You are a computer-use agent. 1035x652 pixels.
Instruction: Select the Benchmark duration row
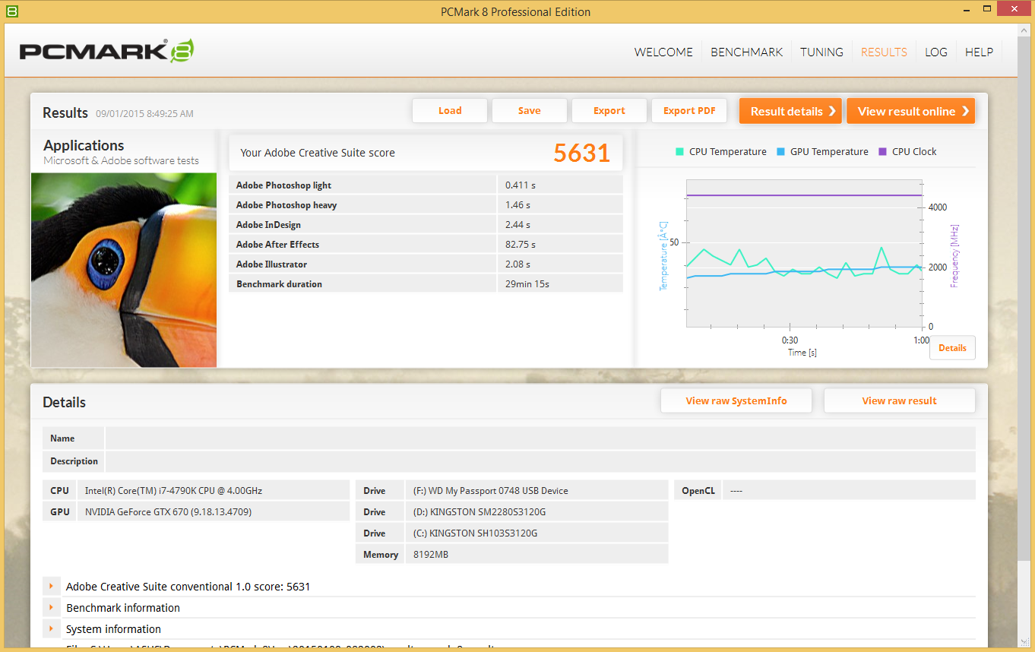click(426, 284)
